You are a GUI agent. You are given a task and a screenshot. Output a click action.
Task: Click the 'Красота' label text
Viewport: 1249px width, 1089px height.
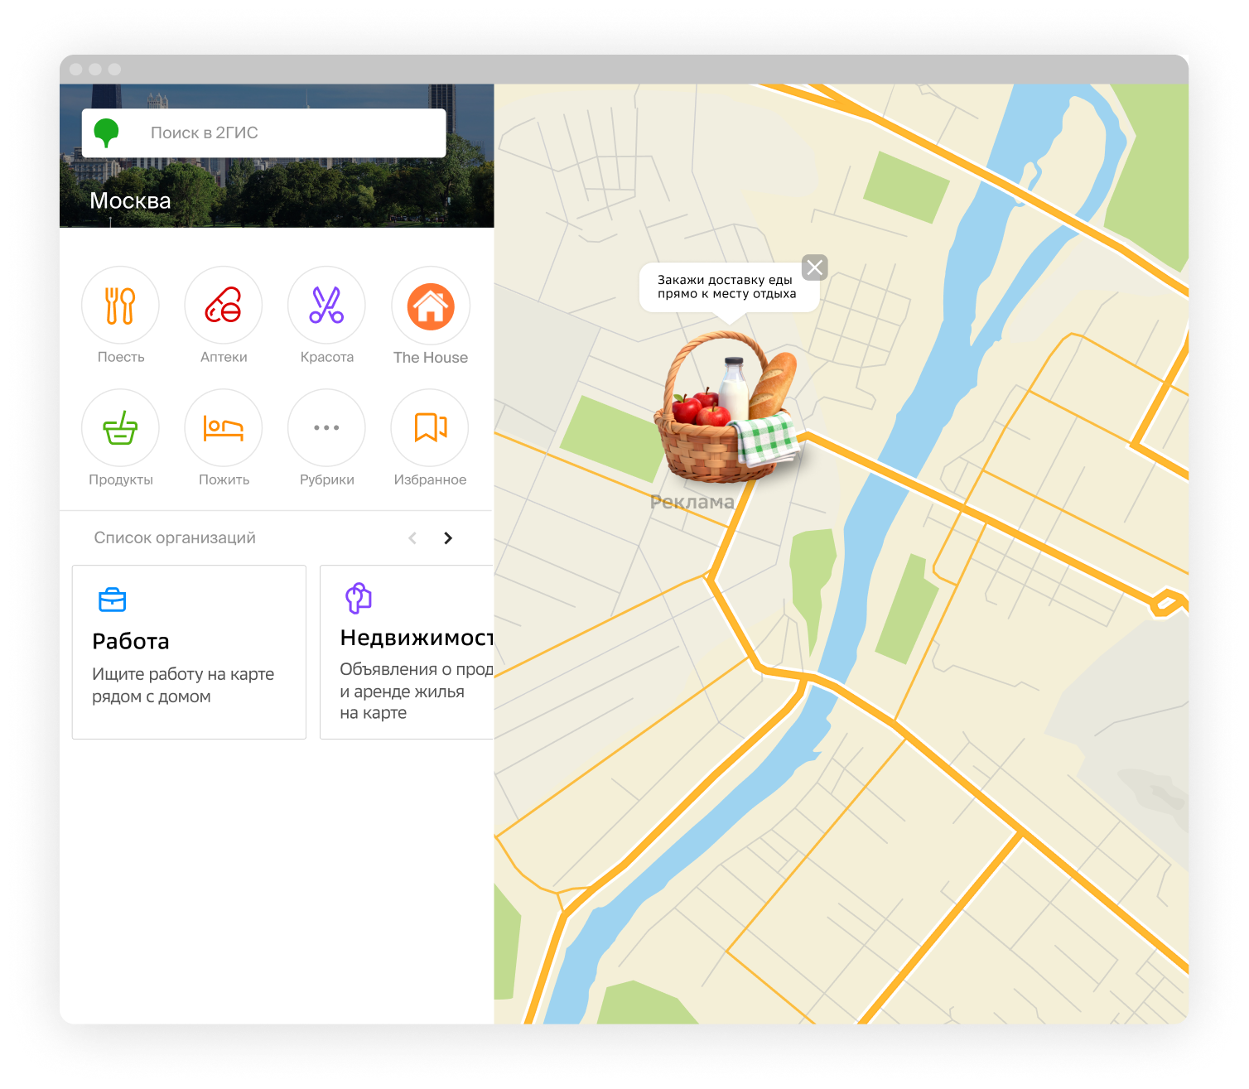coord(327,357)
